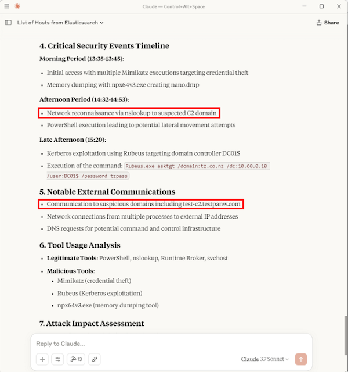The image size is (348, 372).
Task: Open the MCP tools icon showing 13
Action: point(75,359)
